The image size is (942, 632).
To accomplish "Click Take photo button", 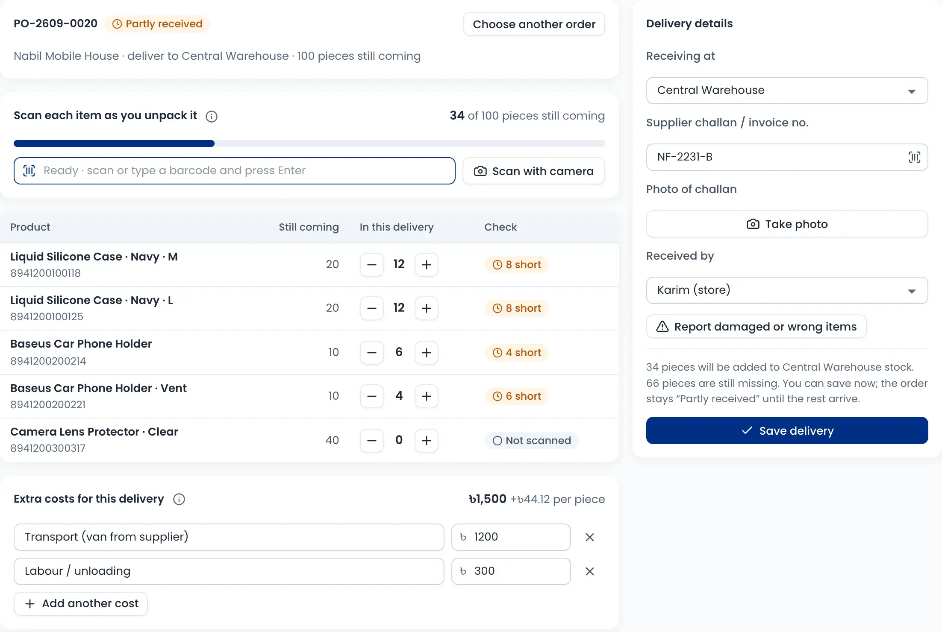I will click(x=787, y=224).
